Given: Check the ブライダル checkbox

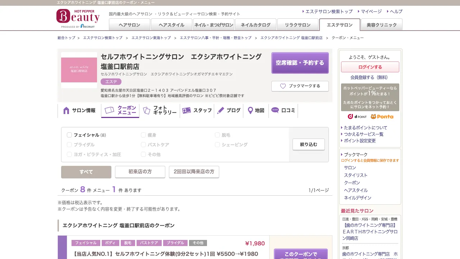Looking at the screenshot, I should tap(69, 145).
